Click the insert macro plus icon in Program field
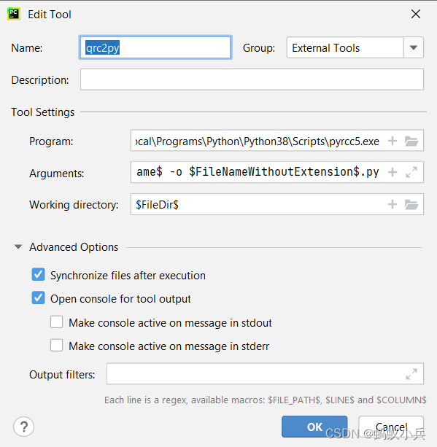437x447 pixels. click(x=392, y=141)
